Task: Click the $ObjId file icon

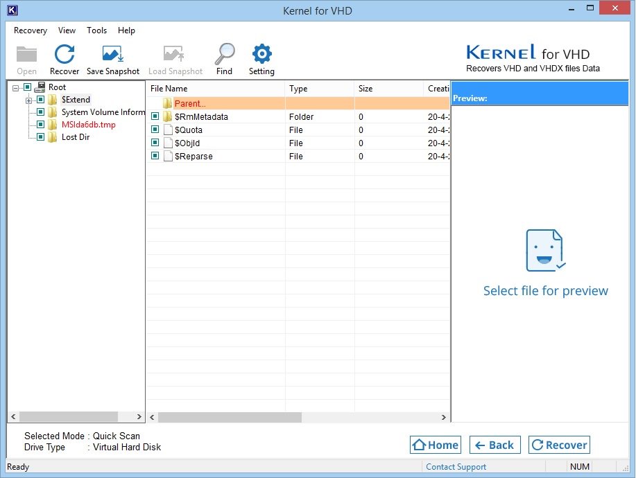Action: (x=168, y=143)
